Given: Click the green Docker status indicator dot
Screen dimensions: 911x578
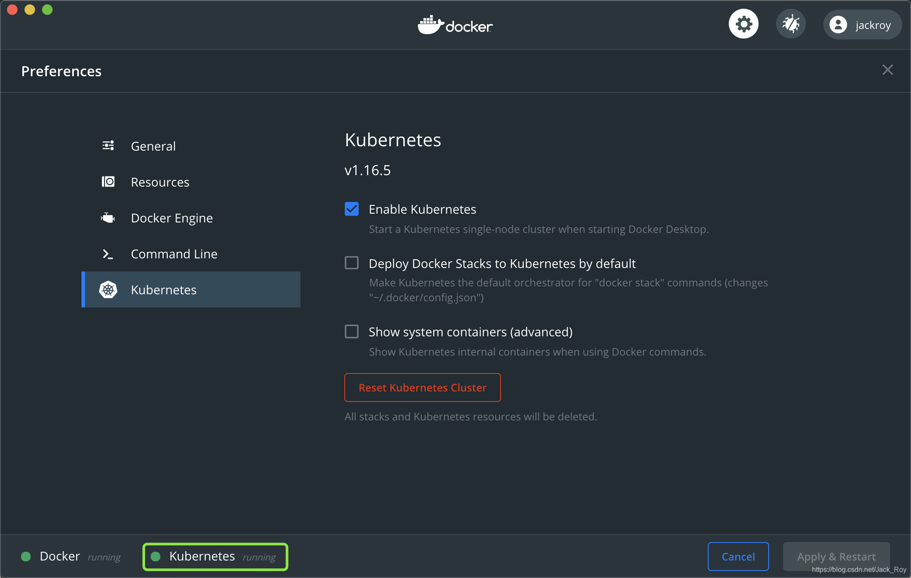Looking at the screenshot, I should pyautogui.click(x=26, y=557).
